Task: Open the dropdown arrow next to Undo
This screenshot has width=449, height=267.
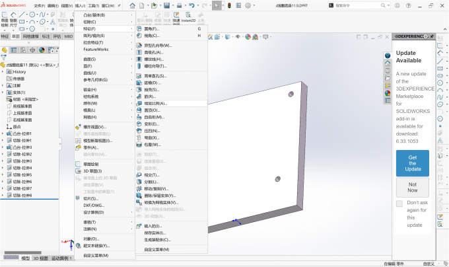Action: (197, 5)
